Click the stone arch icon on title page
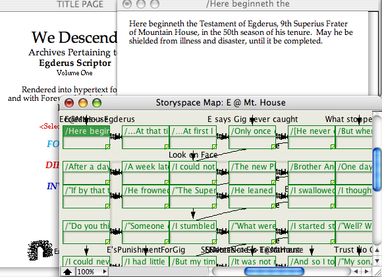Image resolution: width=382 pixels, height=277 pixels. tap(40, 250)
